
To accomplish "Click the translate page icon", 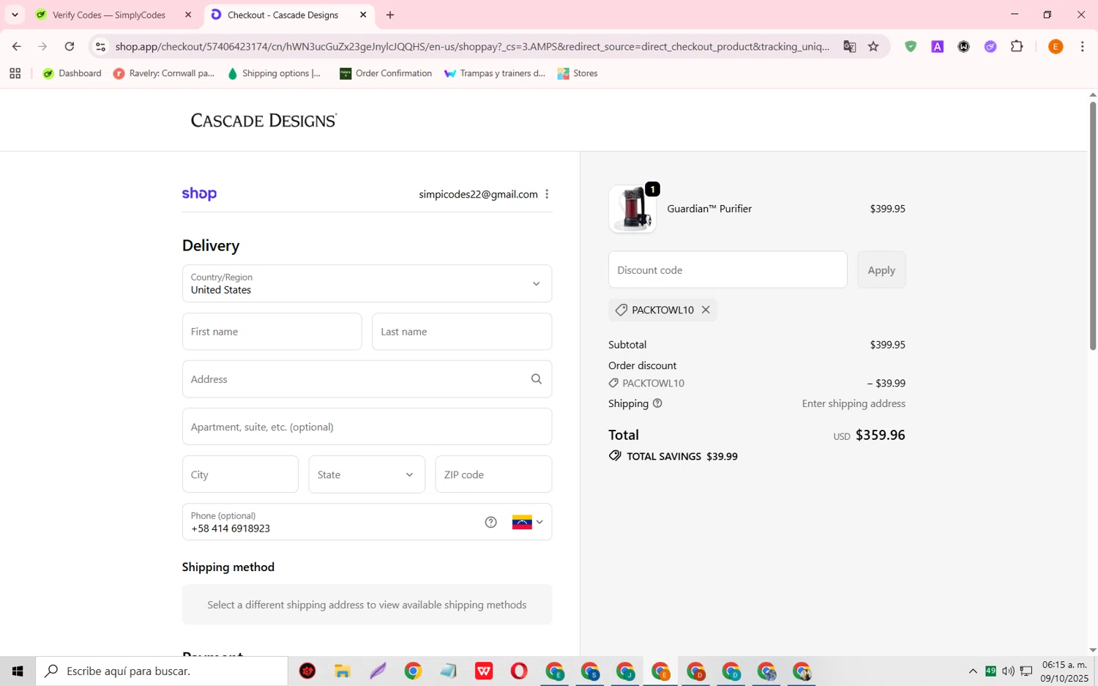I will [849, 46].
